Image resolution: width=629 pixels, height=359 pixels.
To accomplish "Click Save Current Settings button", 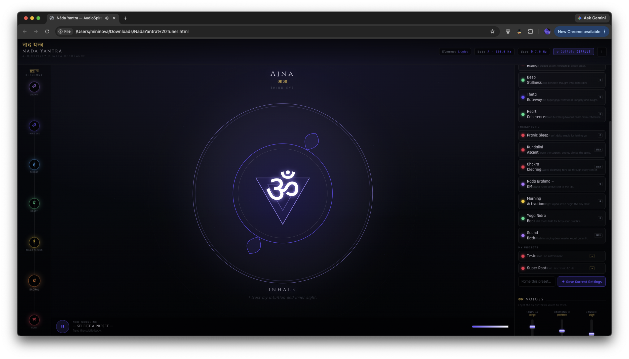I will point(581,282).
